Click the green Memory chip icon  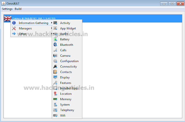55,99
